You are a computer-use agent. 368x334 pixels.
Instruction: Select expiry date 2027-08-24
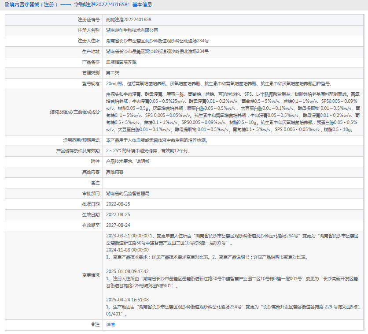(118, 225)
